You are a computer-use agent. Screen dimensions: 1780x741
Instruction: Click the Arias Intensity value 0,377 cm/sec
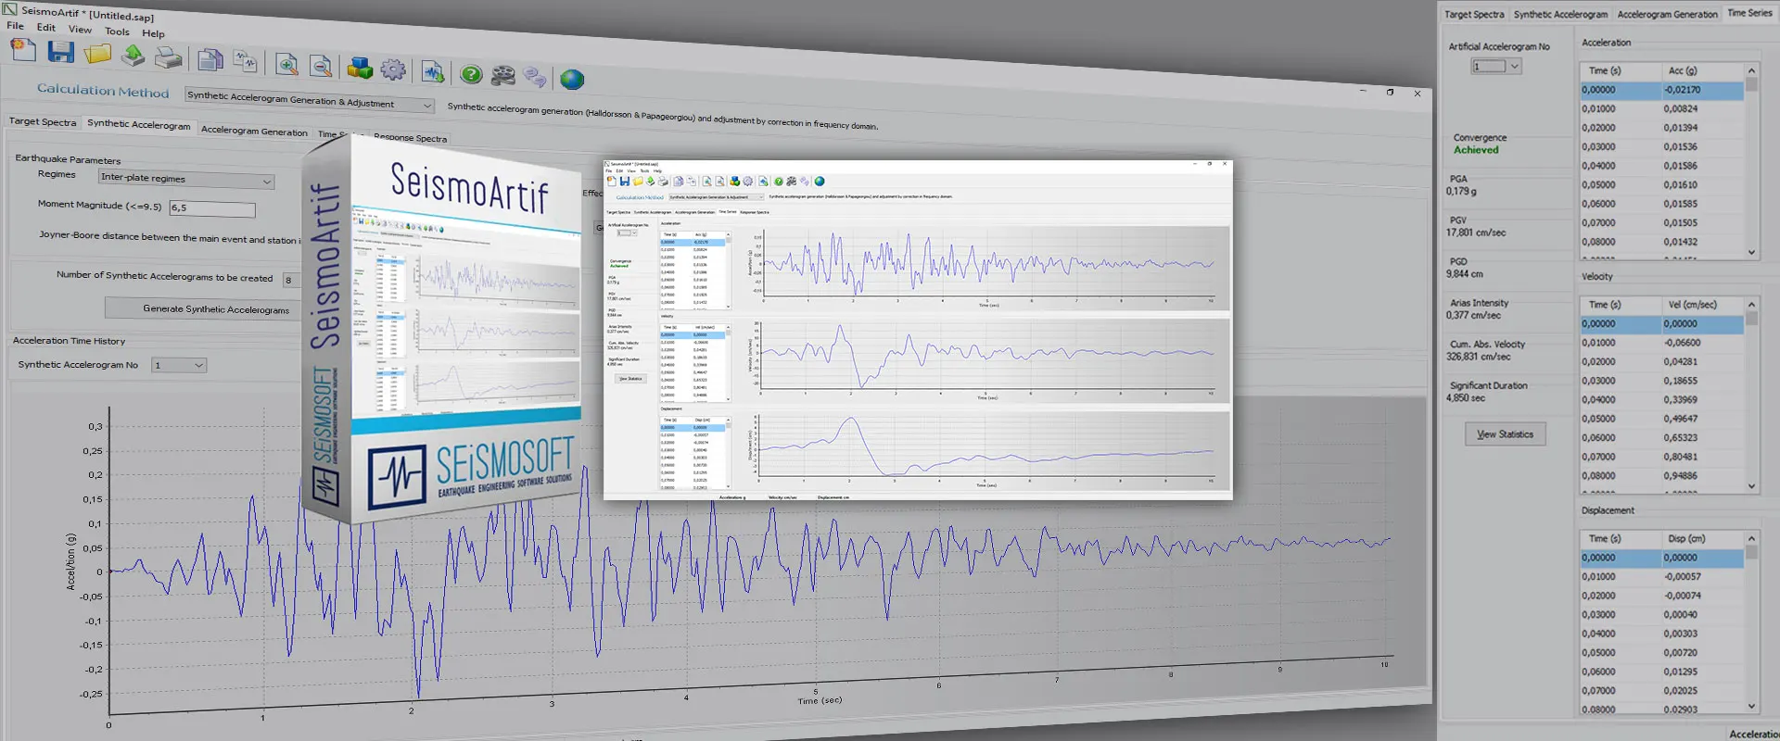[1473, 316]
